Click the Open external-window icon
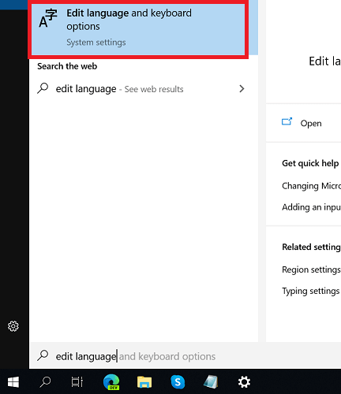The image size is (341, 394). pos(287,121)
